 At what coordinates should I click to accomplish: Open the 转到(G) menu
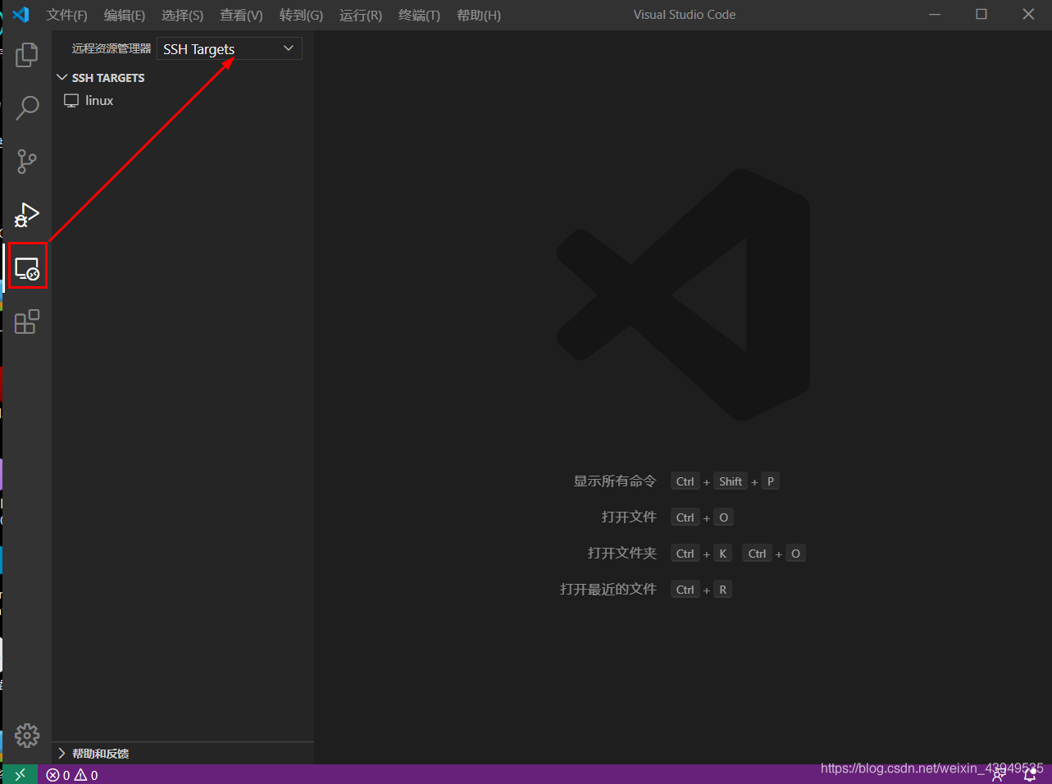tap(301, 15)
